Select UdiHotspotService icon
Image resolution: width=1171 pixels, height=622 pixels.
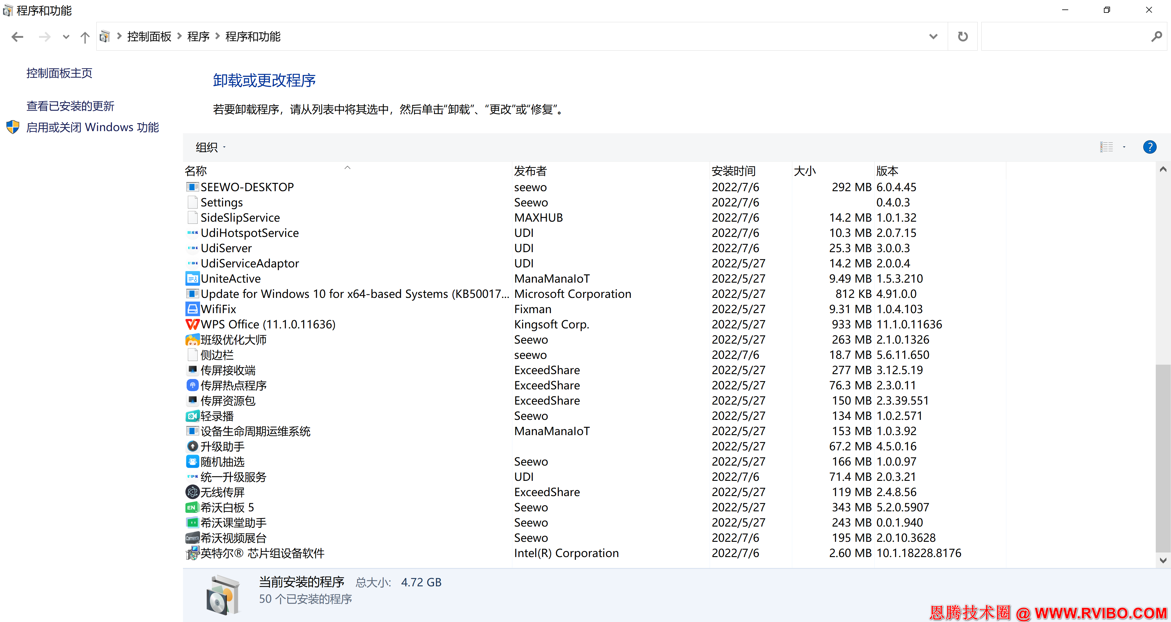[192, 233]
